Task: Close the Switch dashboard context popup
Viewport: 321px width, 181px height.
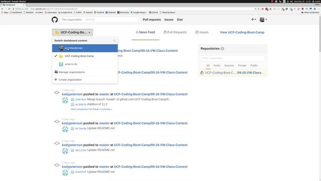Action: coord(114,41)
